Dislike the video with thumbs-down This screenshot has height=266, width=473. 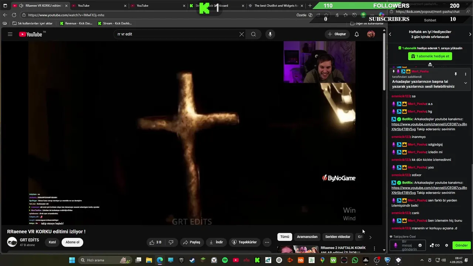point(171,242)
